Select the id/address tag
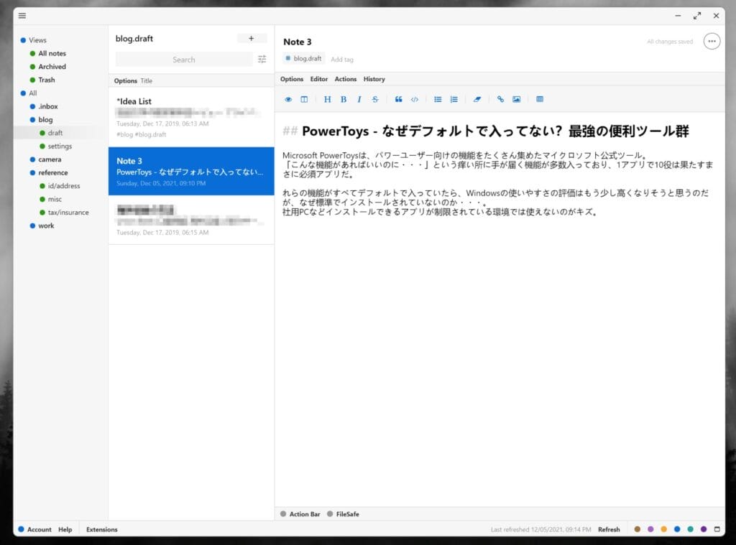The width and height of the screenshot is (736, 545). click(60, 186)
